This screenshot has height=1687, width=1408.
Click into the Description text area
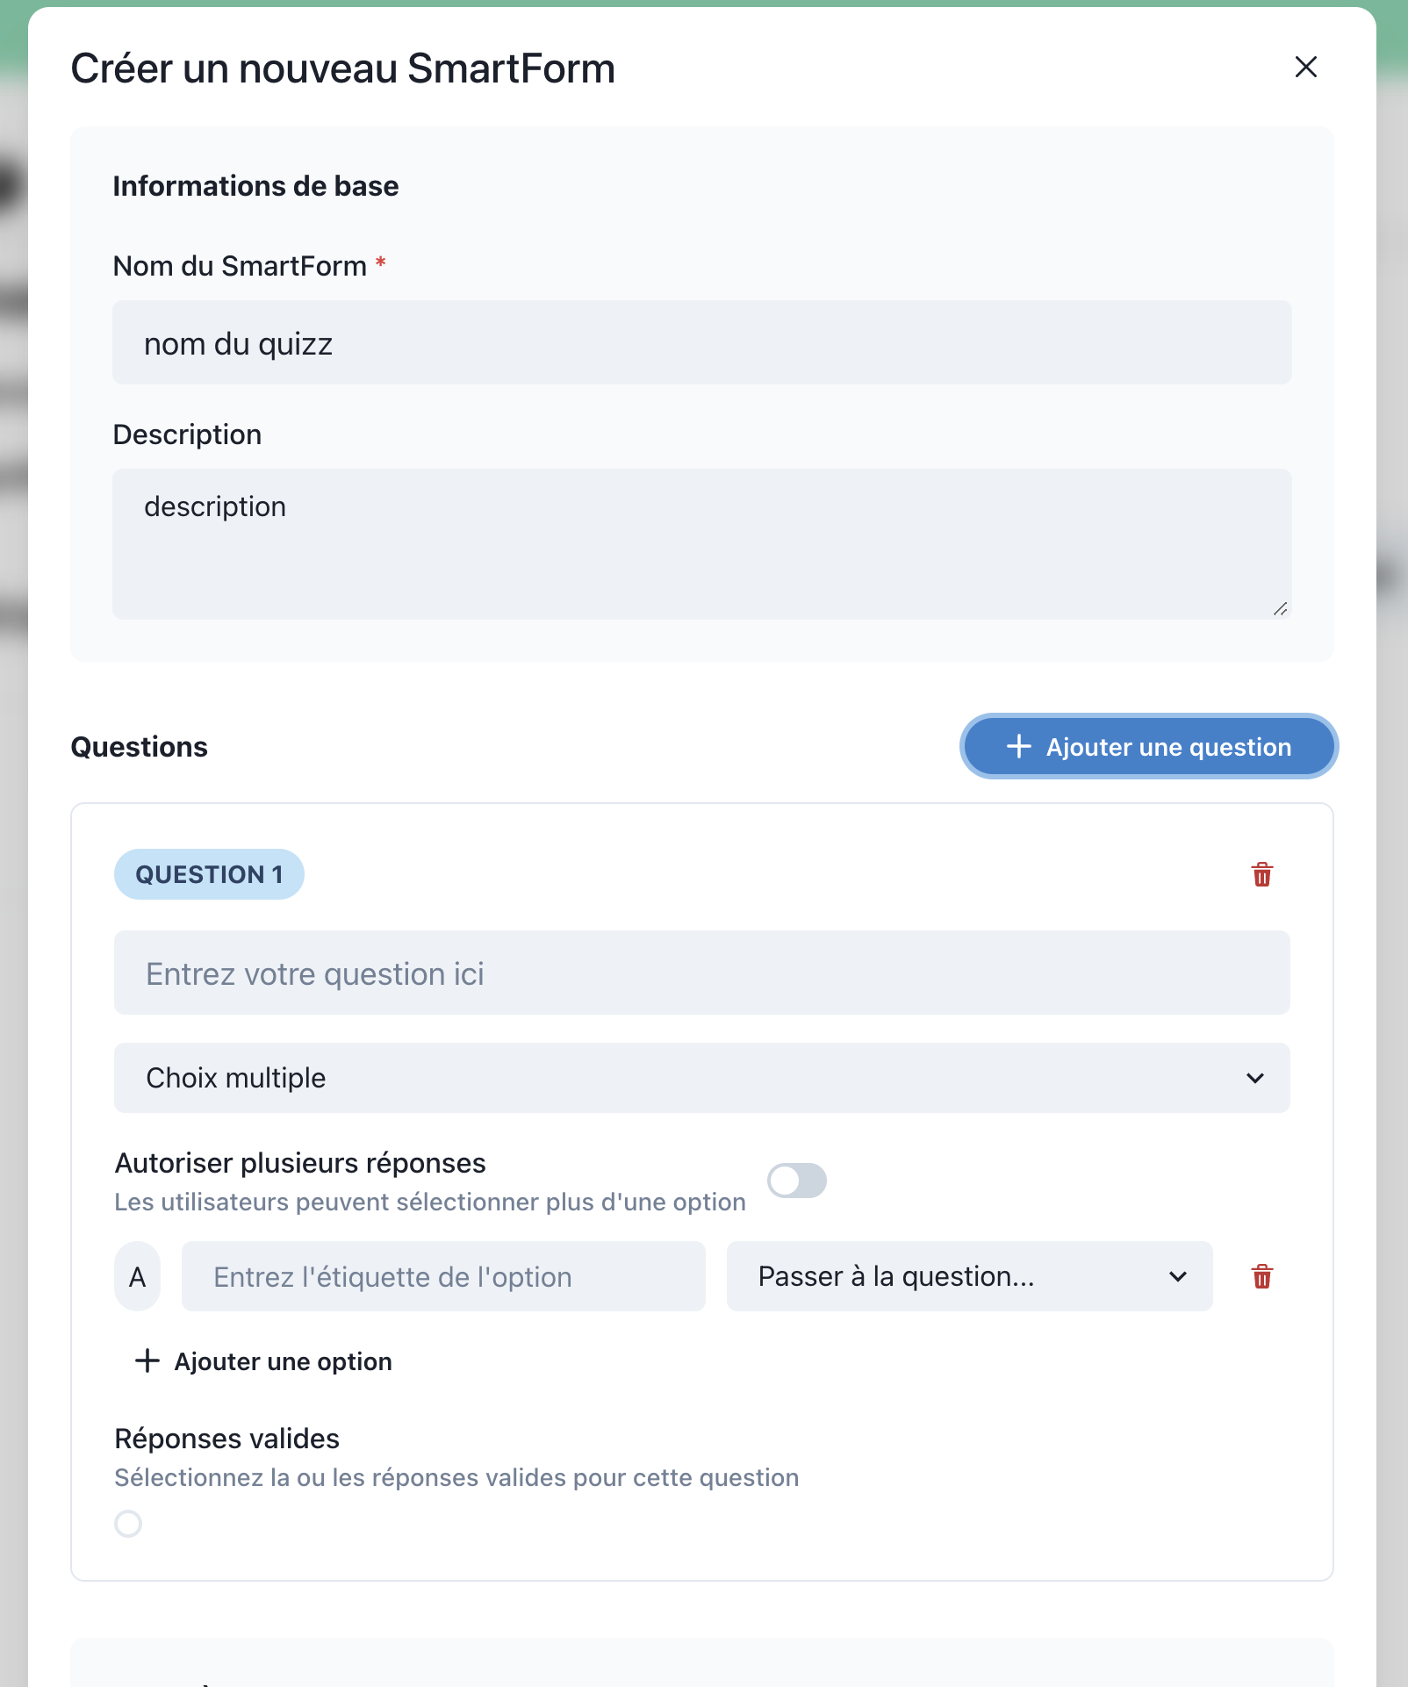tap(700, 543)
